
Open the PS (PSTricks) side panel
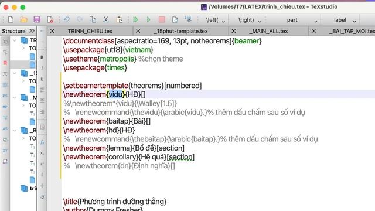[5, 96]
